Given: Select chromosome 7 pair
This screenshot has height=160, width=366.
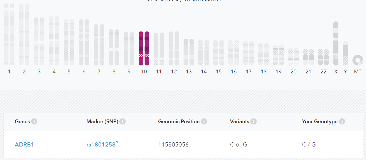Looking at the screenshot, I should pyautogui.click(x=99, y=45).
